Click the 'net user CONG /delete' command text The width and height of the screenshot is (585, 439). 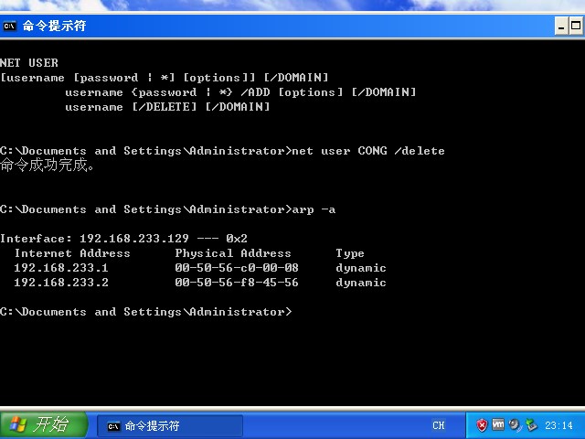pyautogui.click(x=368, y=151)
